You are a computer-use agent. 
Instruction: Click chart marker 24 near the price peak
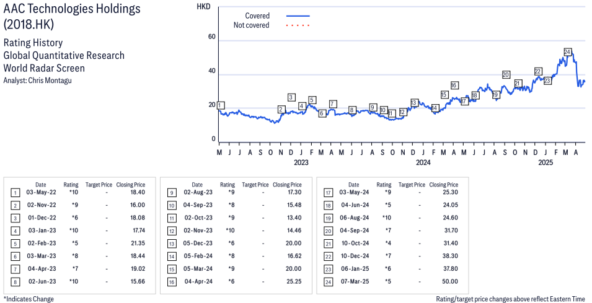[x=567, y=52]
